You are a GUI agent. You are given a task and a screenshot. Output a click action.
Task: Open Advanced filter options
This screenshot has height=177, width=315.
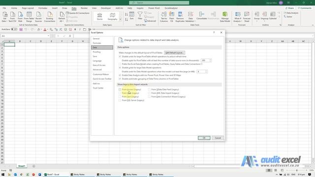click(150, 21)
